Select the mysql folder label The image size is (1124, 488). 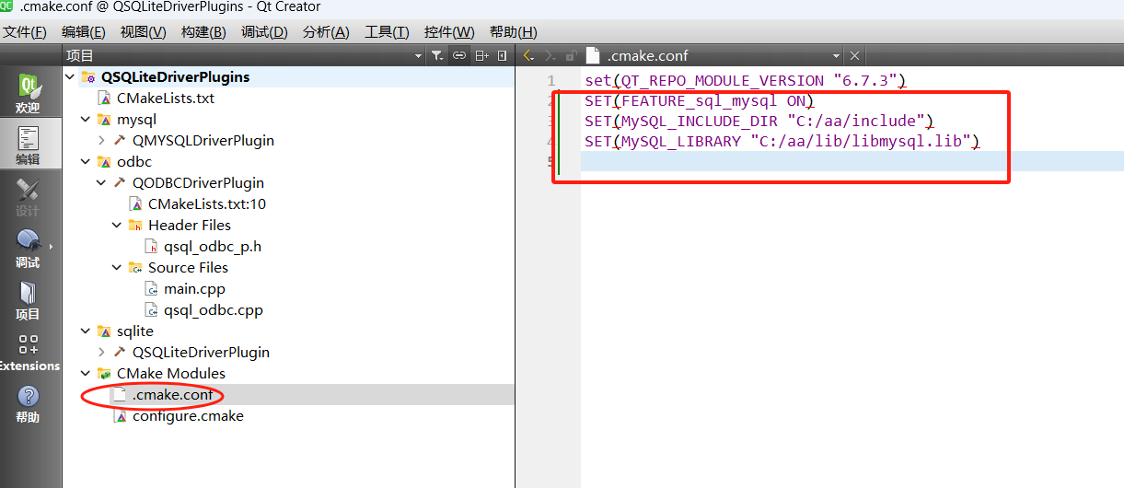[136, 120]
